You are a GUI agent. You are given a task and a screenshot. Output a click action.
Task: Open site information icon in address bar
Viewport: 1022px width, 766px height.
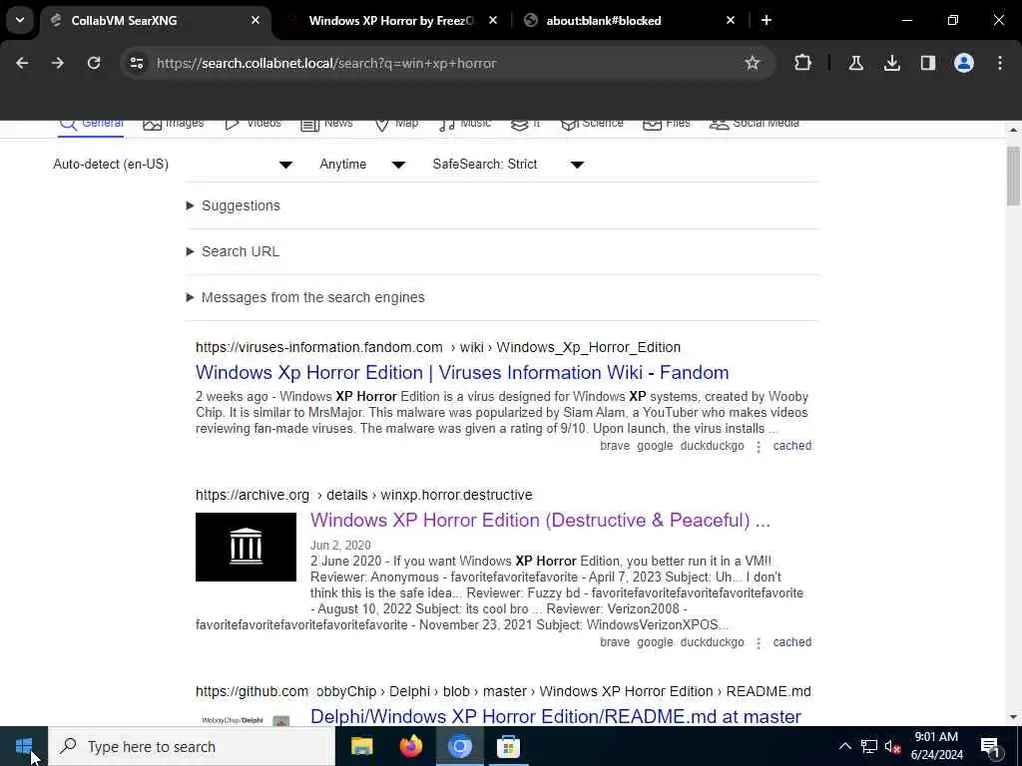[136, 63]
